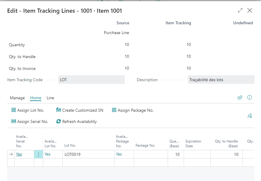Click the Item Tracking Qty. to Handle value 10
This screenshot has width=261, height=181.
(x=188, y=56)
